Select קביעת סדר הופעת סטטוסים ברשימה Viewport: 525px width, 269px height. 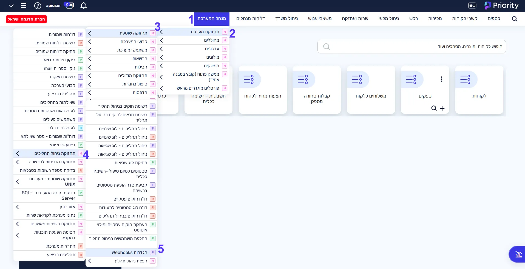121,188
